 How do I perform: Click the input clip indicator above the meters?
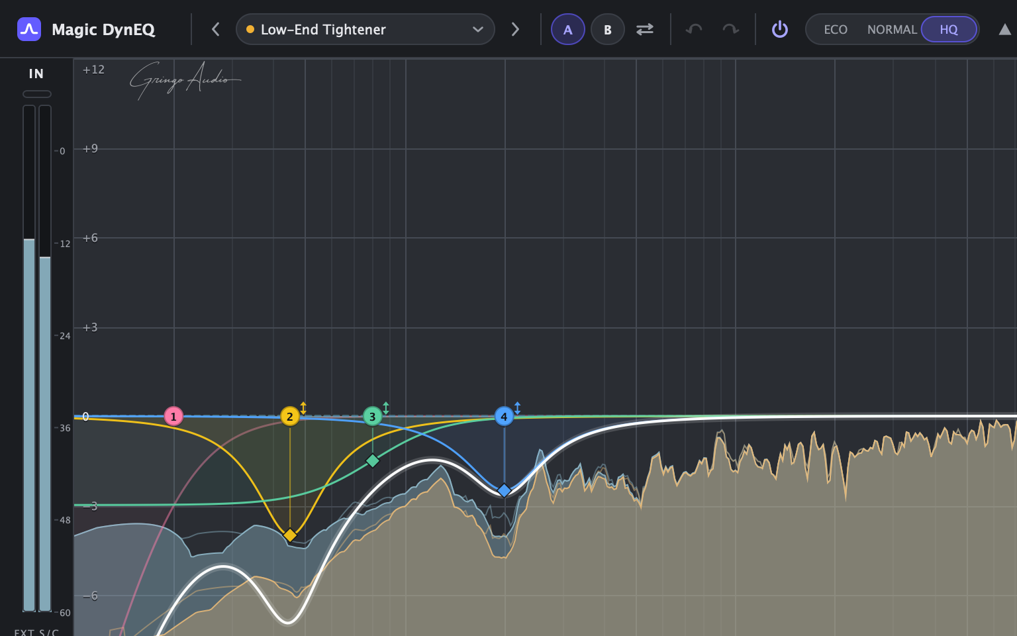37,94
